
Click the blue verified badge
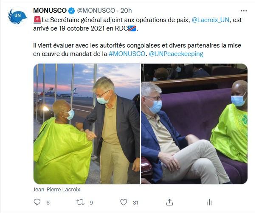click(71, 11)
